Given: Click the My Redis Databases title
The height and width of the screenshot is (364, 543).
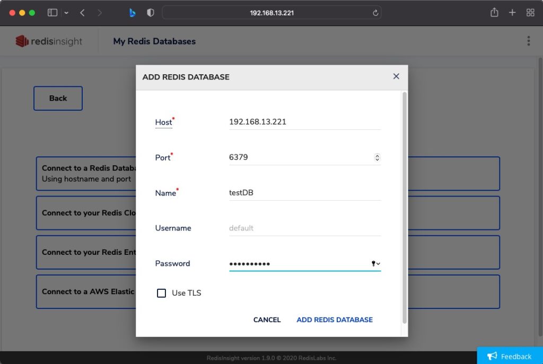Looking at the screenshot, I should 154,41.
